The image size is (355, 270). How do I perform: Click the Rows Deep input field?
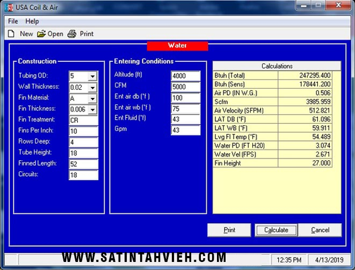click(83, 142)
